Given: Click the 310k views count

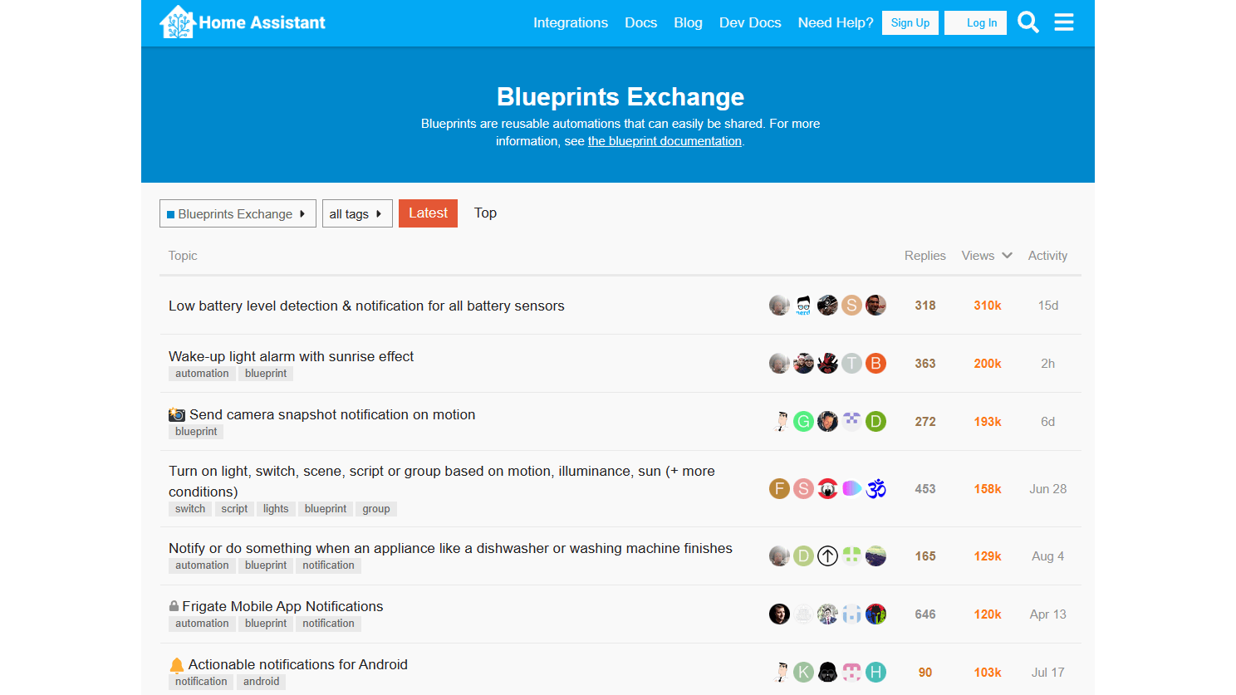Looking at the screenshot, I should 988,306.
